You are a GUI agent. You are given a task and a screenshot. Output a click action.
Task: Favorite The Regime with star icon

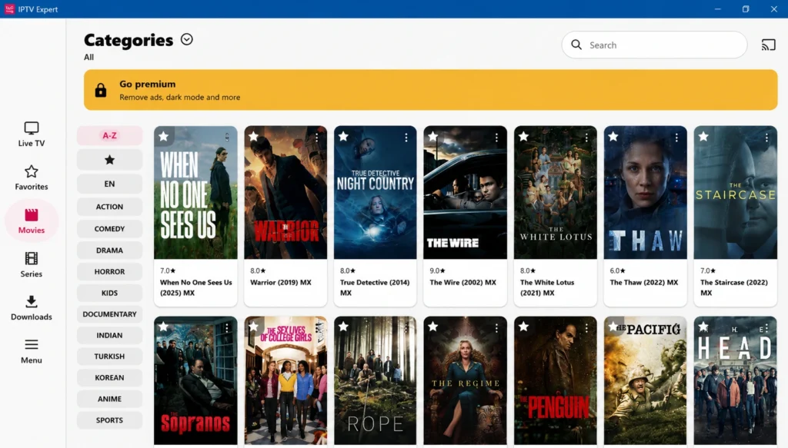432,327
